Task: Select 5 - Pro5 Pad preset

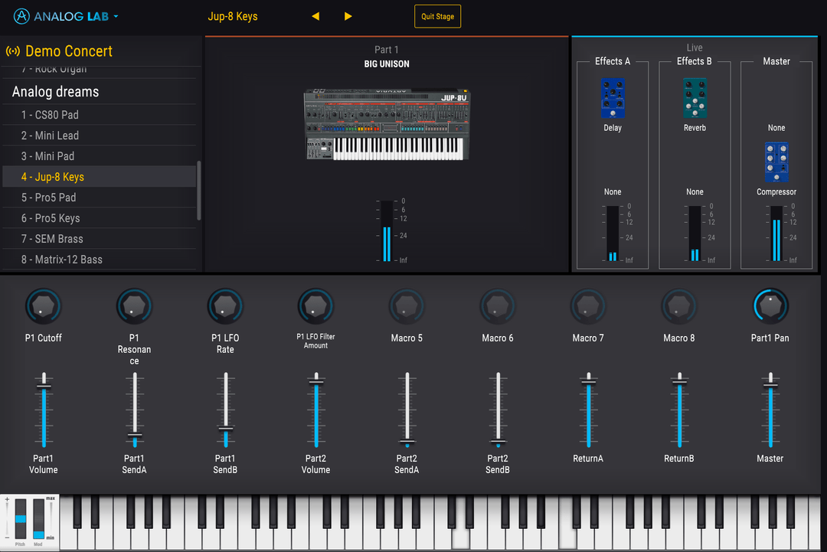Action: tap(99, 198)
